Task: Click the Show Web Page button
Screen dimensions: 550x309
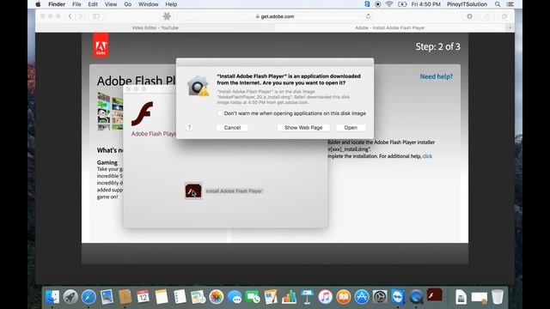Action: coord(303,128)
